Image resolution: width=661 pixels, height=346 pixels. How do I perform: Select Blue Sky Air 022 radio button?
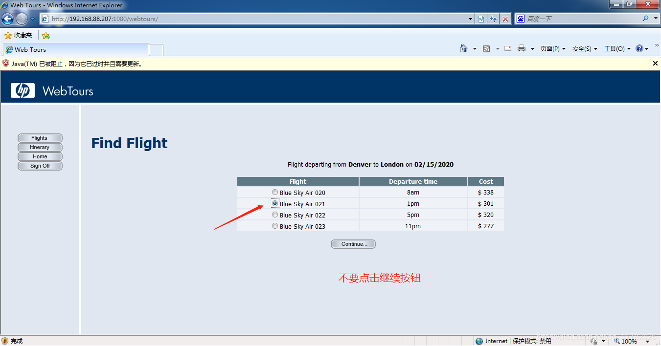[x=275, y=215]
